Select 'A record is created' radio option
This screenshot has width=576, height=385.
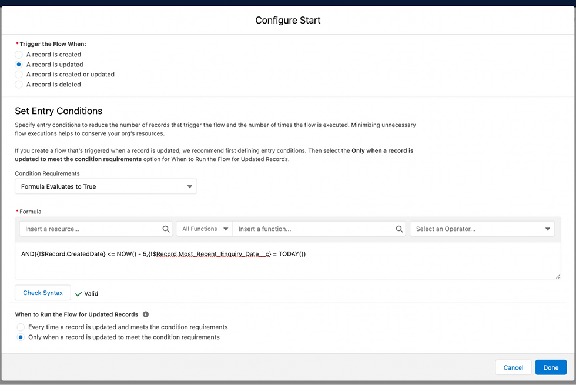pyautogui.click(x=19, y=54)
